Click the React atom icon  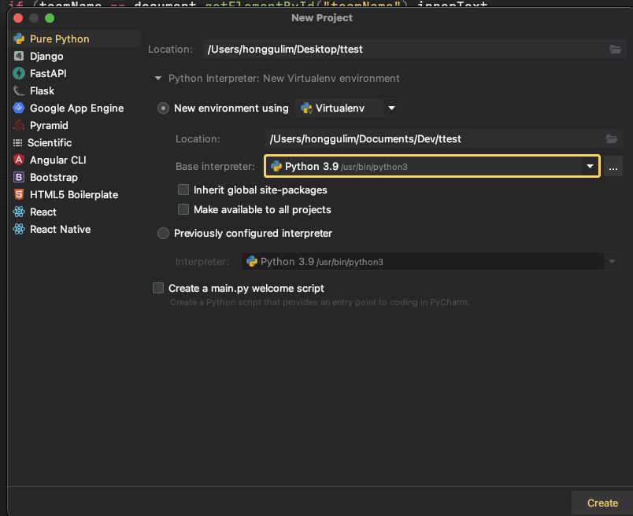pos(19,212)
